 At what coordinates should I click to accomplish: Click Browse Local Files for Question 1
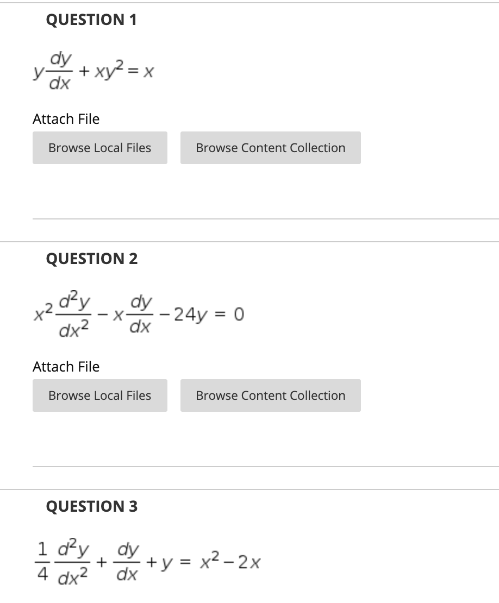coord(99,148)
